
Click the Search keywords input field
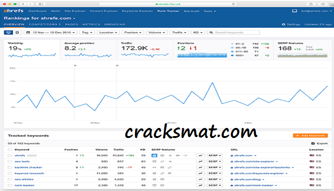click(233, 32)
